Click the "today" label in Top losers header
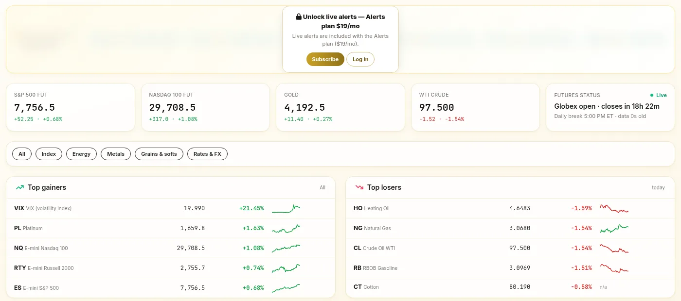 (x=658, y=187)
